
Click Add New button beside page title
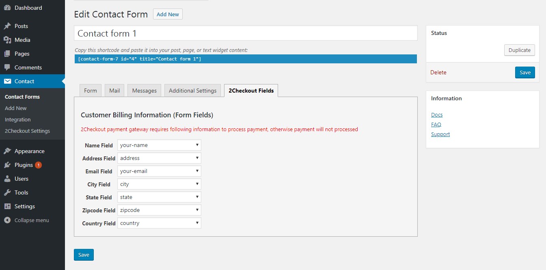point(168,14)
